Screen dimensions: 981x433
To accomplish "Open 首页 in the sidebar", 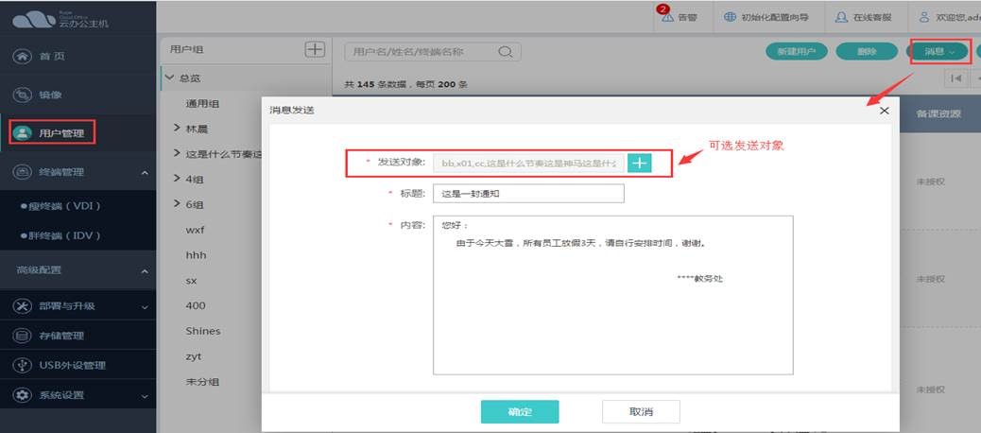I will point(52,57).
